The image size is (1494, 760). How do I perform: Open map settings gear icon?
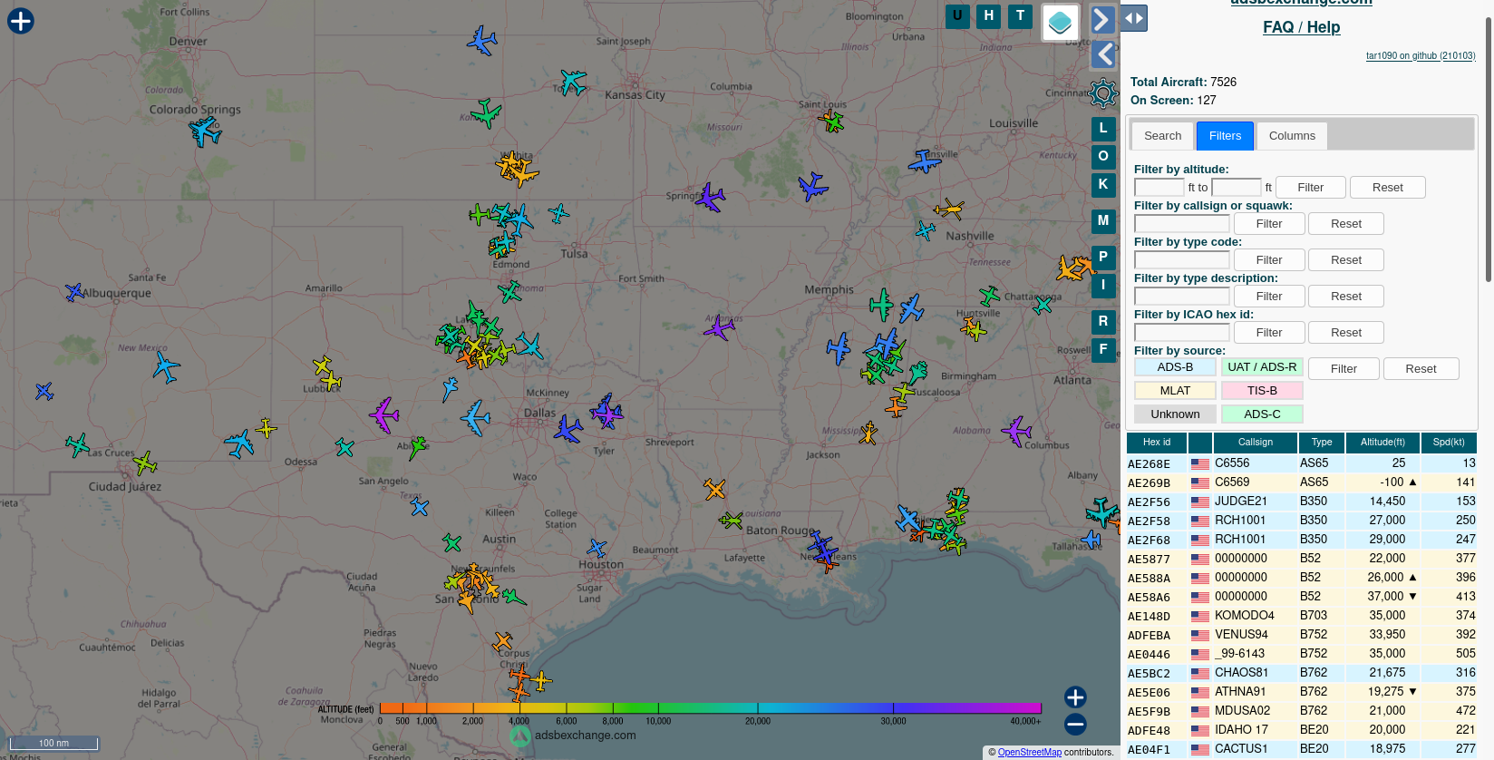tap(1103, 93)
